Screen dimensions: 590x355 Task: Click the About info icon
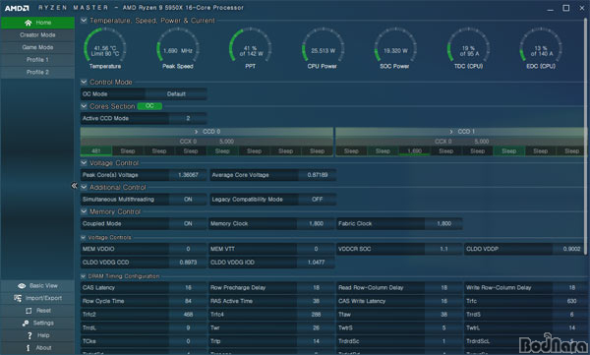pyautogui.click(x=28, y=348)
